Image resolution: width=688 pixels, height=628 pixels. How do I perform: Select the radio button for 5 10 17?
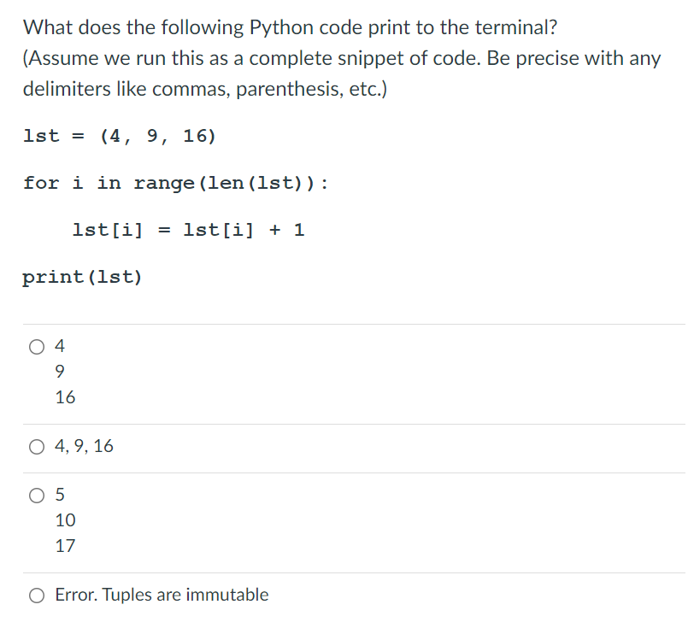(37, 496)
